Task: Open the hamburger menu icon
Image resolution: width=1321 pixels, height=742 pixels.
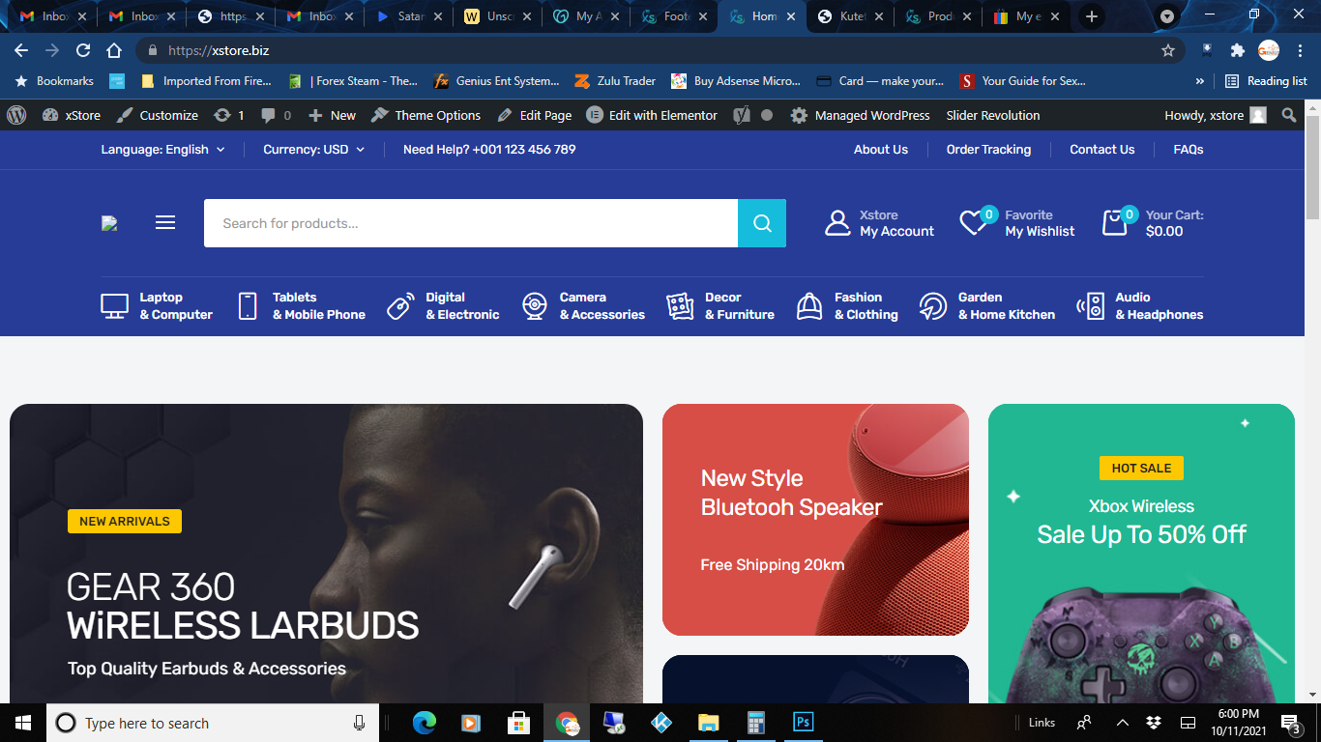Action: pyautogui.click(x=165, y=223)
